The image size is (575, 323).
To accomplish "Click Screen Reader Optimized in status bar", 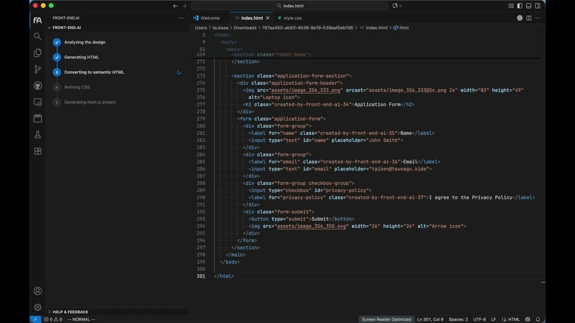I will click(386, 319).
